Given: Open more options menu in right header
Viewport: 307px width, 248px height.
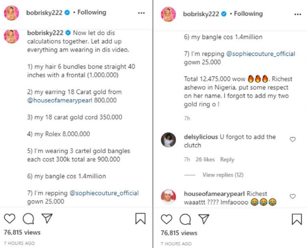Looking at the screenshot, I should coord(298,14).
